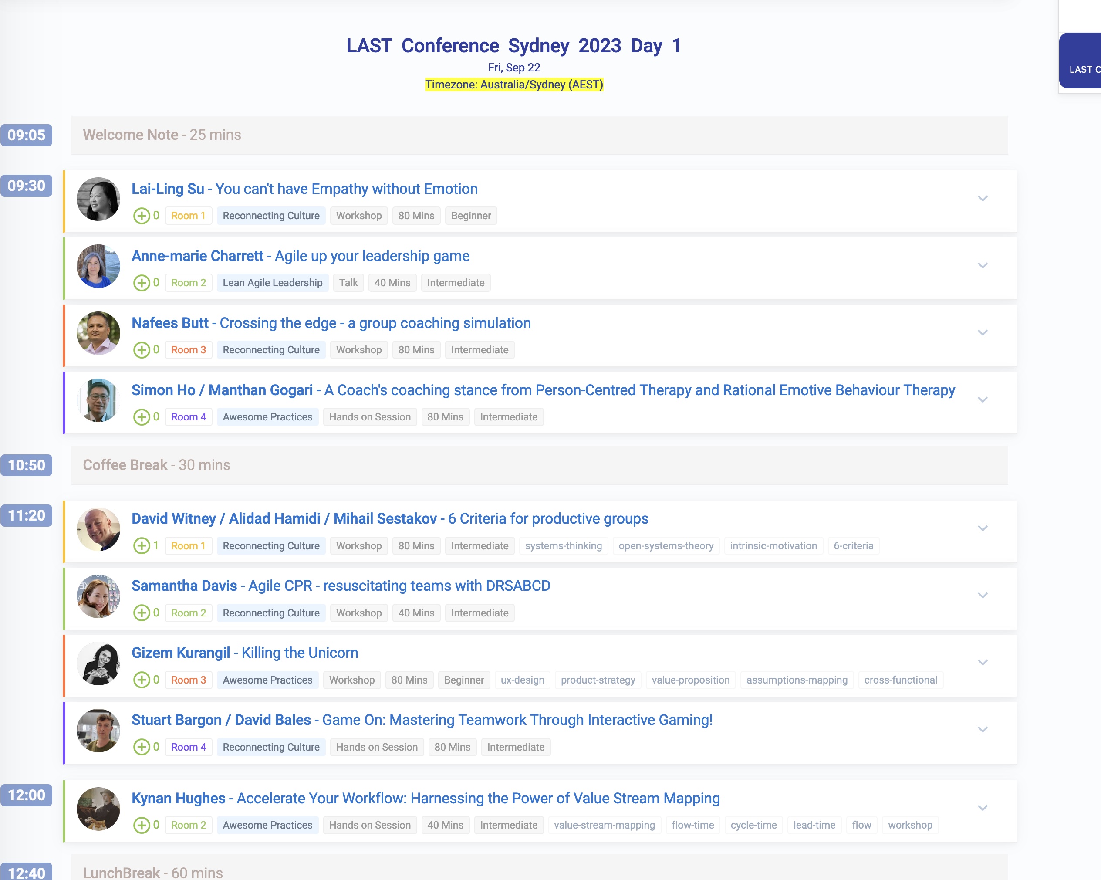Click Room 1 tag on Lai-Ling Su session

pyautogui.click(x=189, y=216)
